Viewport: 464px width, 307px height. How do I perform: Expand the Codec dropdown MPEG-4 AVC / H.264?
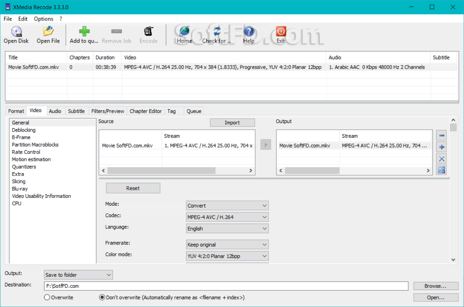click(x=227, y=217)
